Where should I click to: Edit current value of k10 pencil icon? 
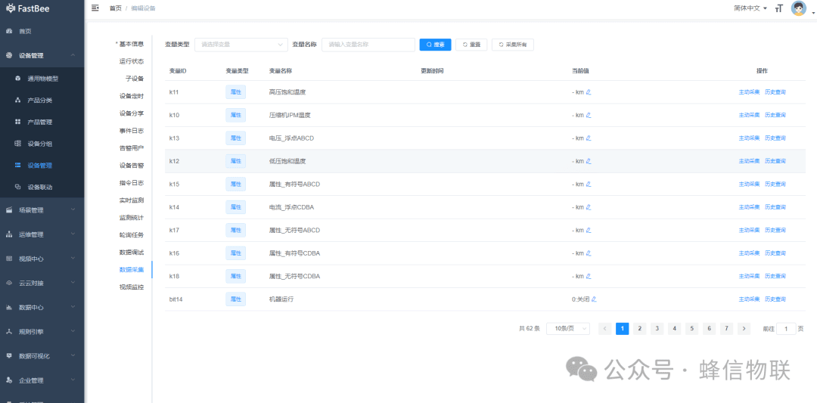(589, 115)
